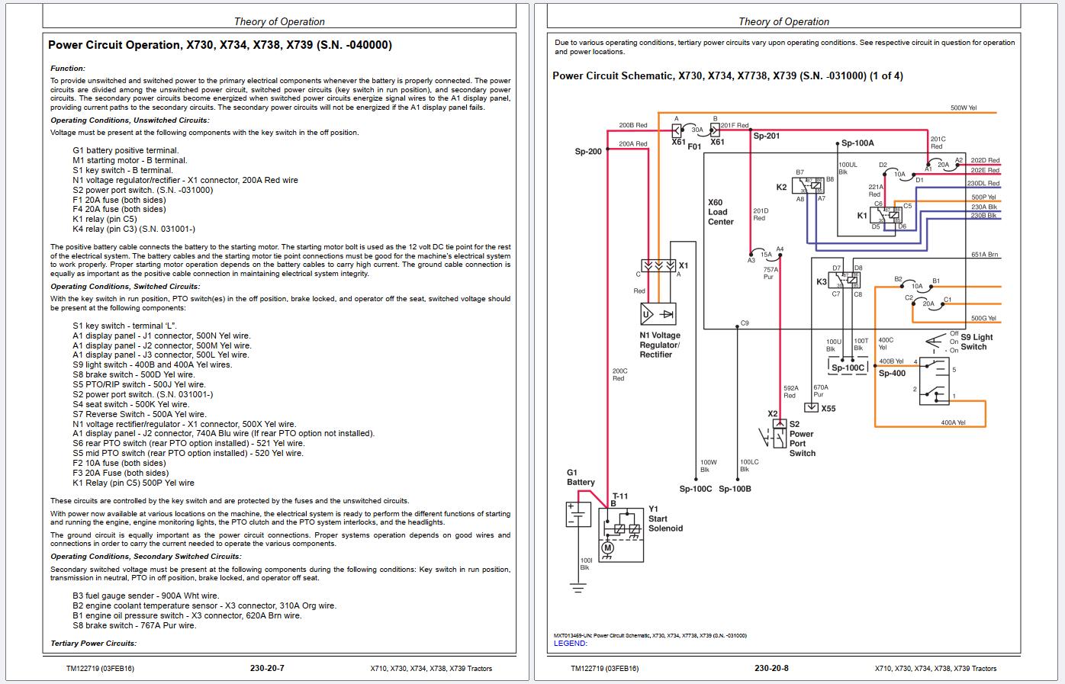Select the 'X60 Load Center' label

721,213
